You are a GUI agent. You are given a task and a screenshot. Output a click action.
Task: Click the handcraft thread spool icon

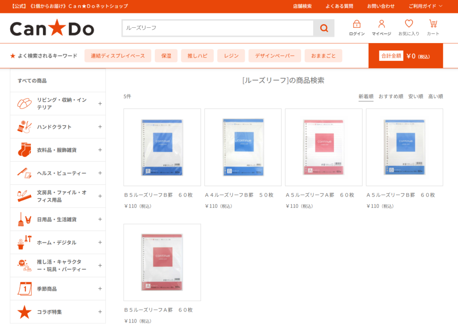point(25,127)
